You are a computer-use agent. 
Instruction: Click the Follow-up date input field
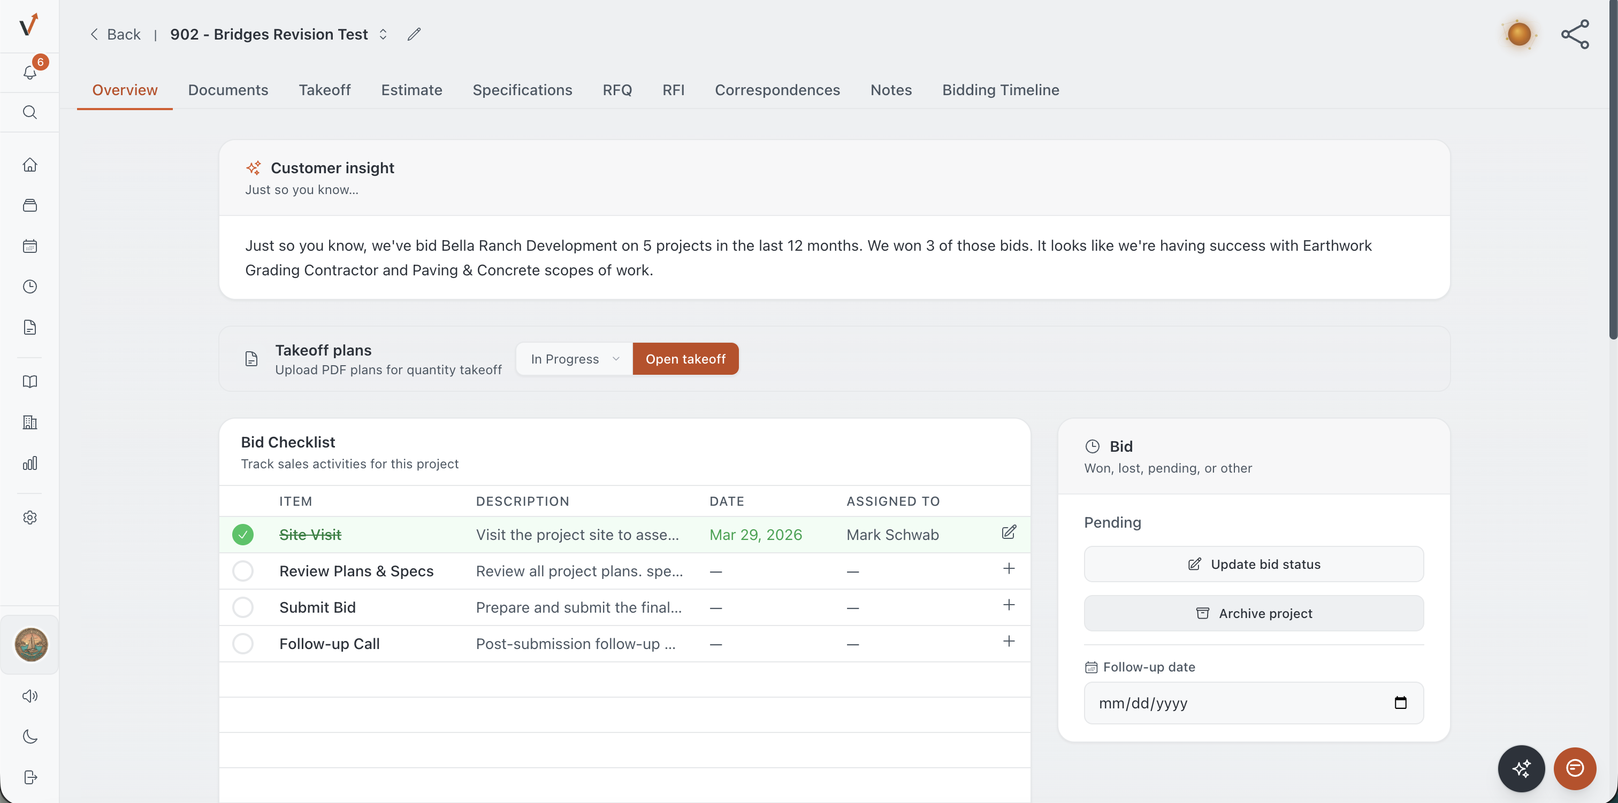tap(1254, 702)
